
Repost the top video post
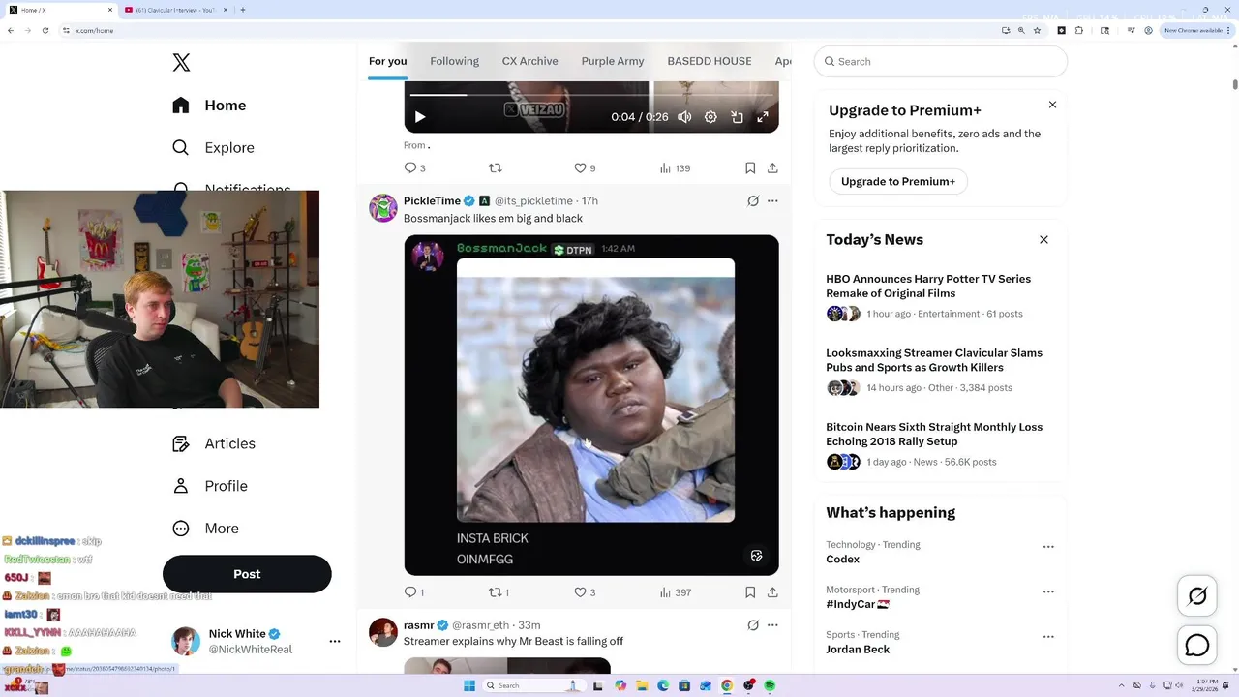pyautogui.click(x=496, y=168)
